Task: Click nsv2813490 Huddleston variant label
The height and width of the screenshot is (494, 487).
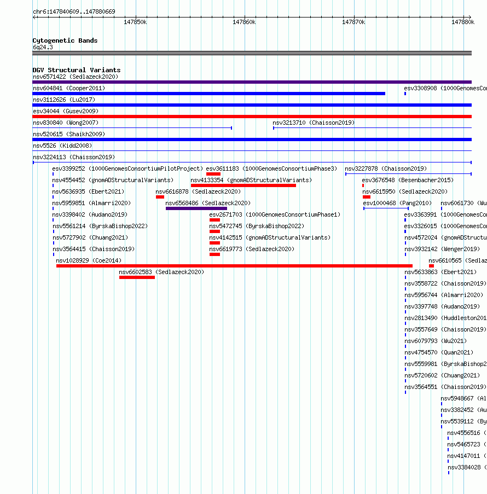Action: tap(446, 318)
